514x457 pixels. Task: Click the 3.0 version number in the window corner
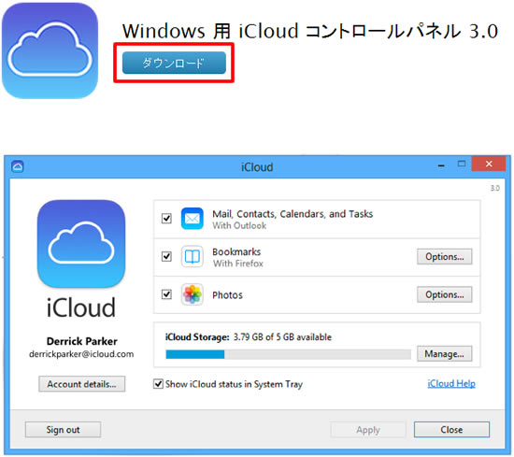pos(495,188)
